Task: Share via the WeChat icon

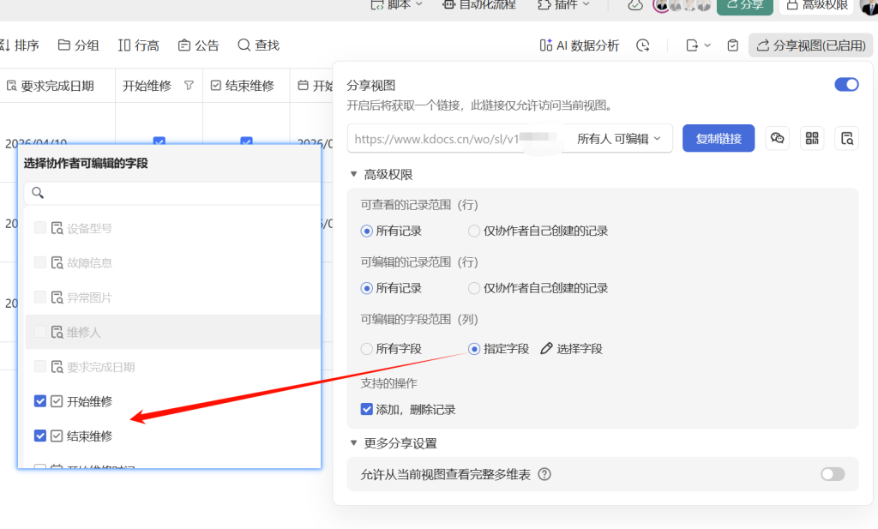Action: (x=777, y=138)
